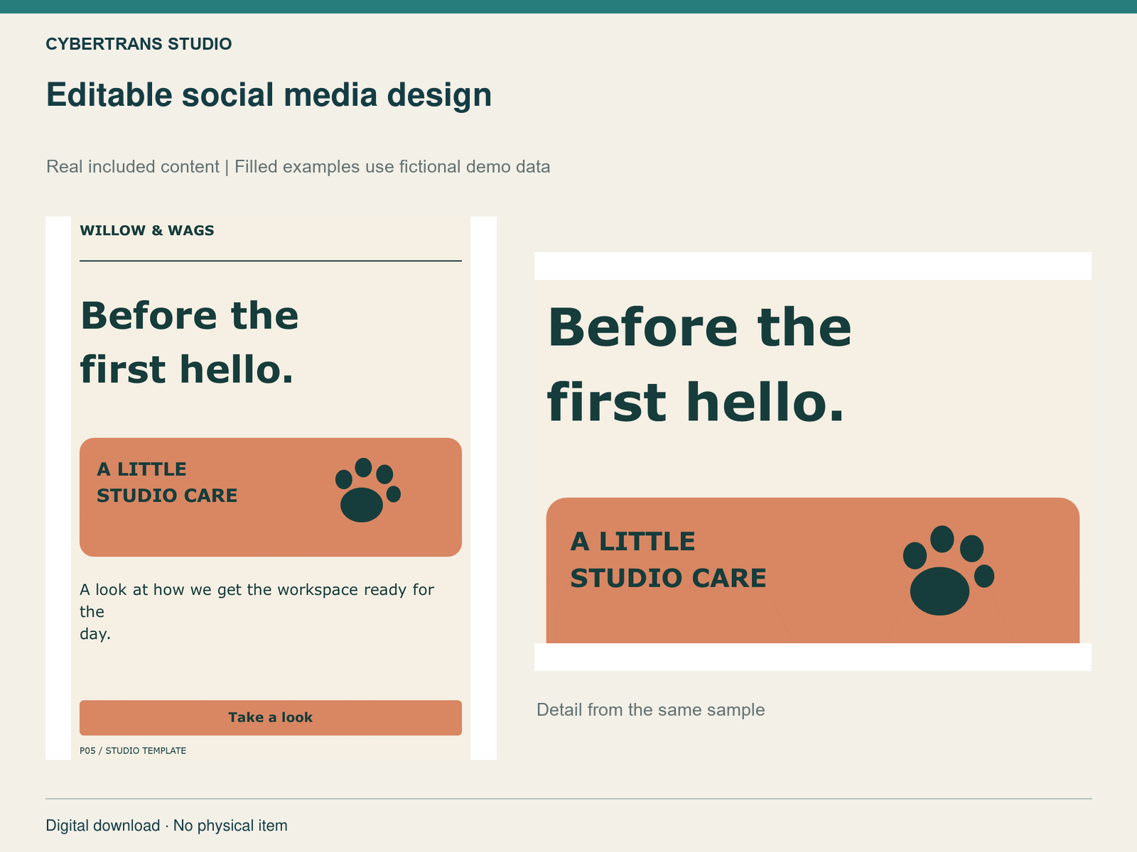Click the 'CYBERTRANS STUDIO' brand text
Viewport: 1137px width, 852px height.
[x=139, y=44]
